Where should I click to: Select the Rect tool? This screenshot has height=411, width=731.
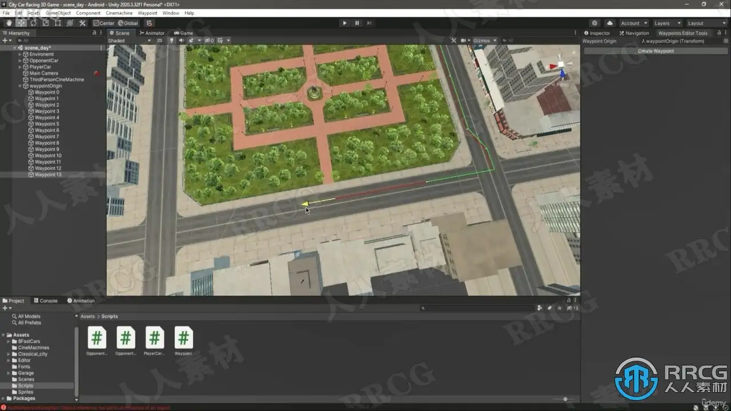[58, 23]
